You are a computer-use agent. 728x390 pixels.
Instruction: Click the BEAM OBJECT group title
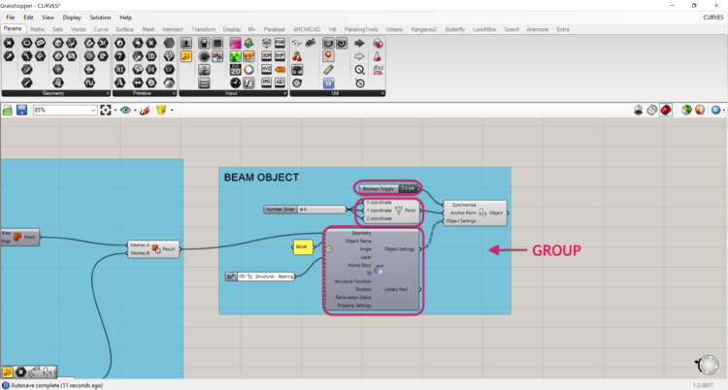click(261, 178)
